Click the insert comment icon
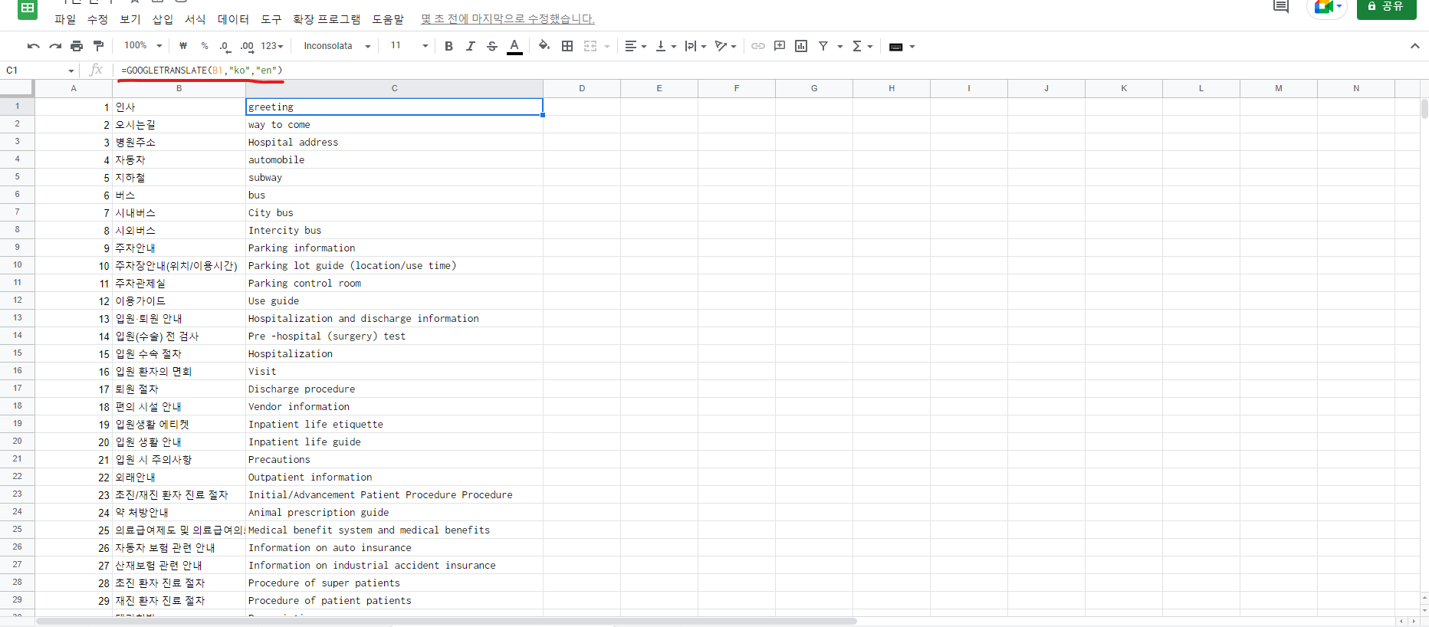1429x627 pixels. [780, 46]
